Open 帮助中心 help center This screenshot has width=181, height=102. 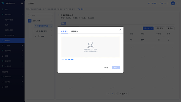(164, 4)
